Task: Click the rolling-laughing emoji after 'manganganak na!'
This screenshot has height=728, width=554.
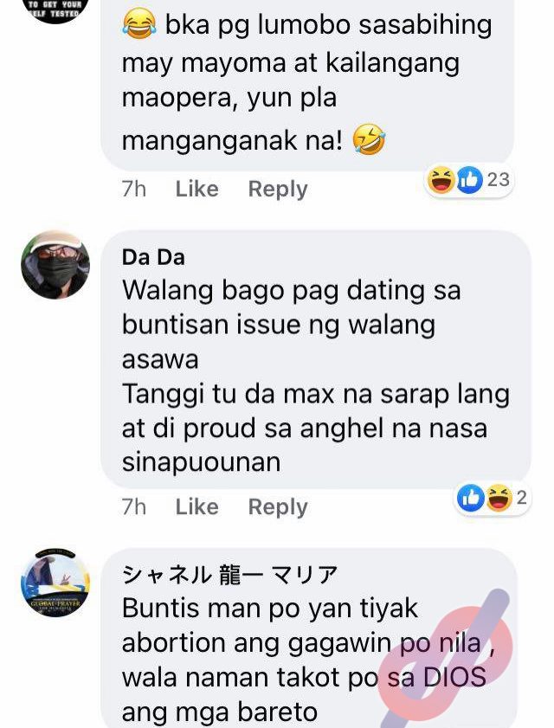Action: pos(369,139)
